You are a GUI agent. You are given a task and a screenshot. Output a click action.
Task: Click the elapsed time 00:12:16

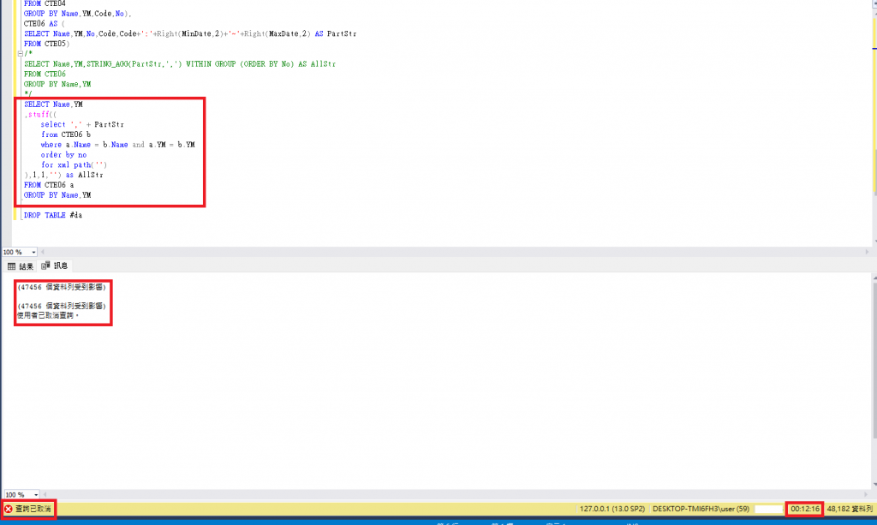(x=805, y=509)
